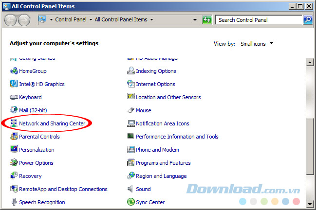Open the Network and Sharing Center link

(52, 123)
